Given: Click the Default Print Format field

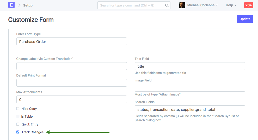Looking at the screenshot, I should click(71, 83).
